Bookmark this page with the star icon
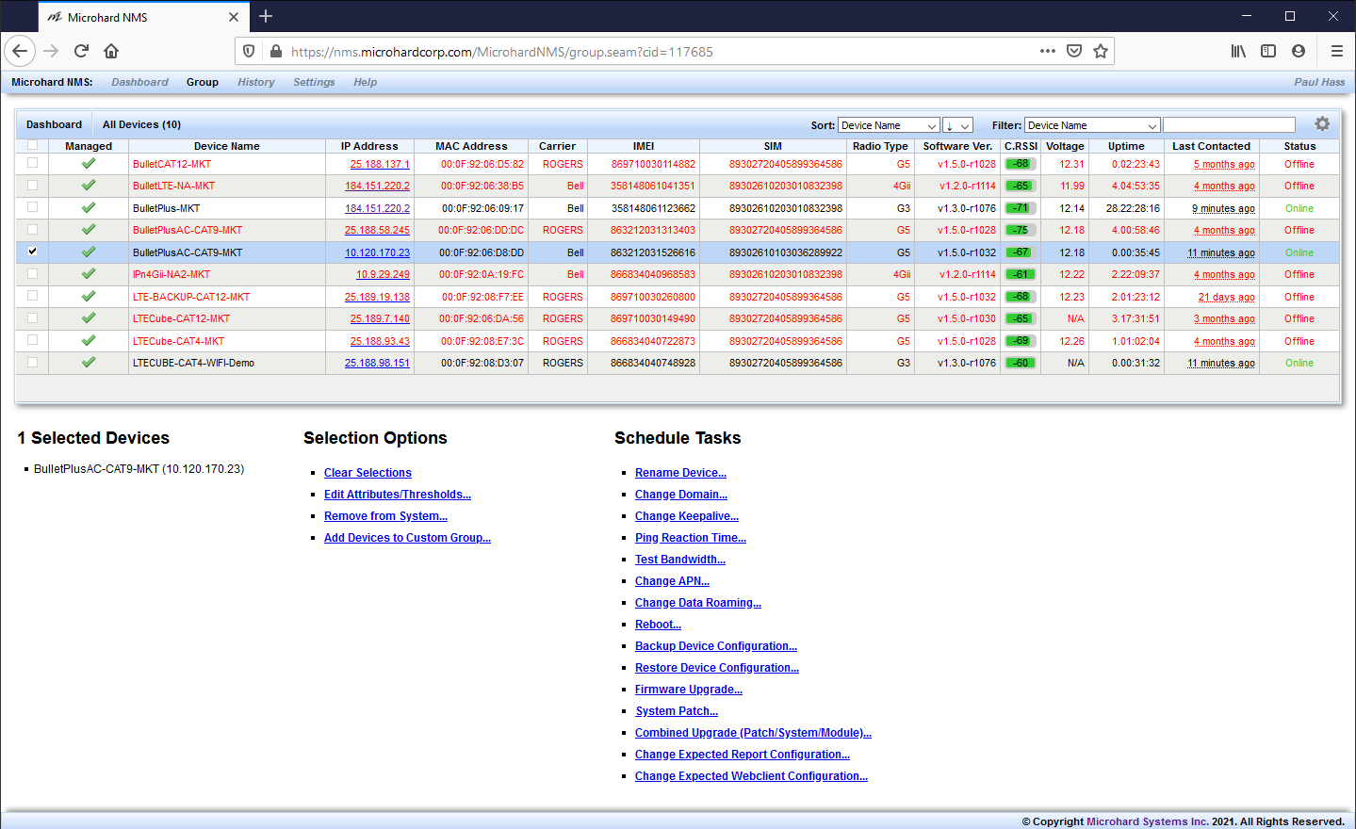 tap(1100, 51)
